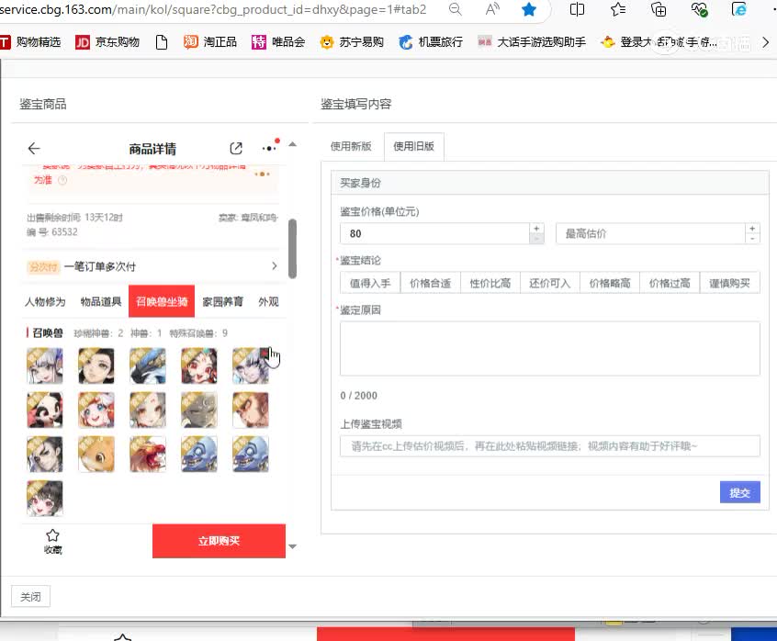Image resolution: width=777 pixels, height=641 pixels.
Task: Open the 购物精选 bookmark
Action: 30,42
